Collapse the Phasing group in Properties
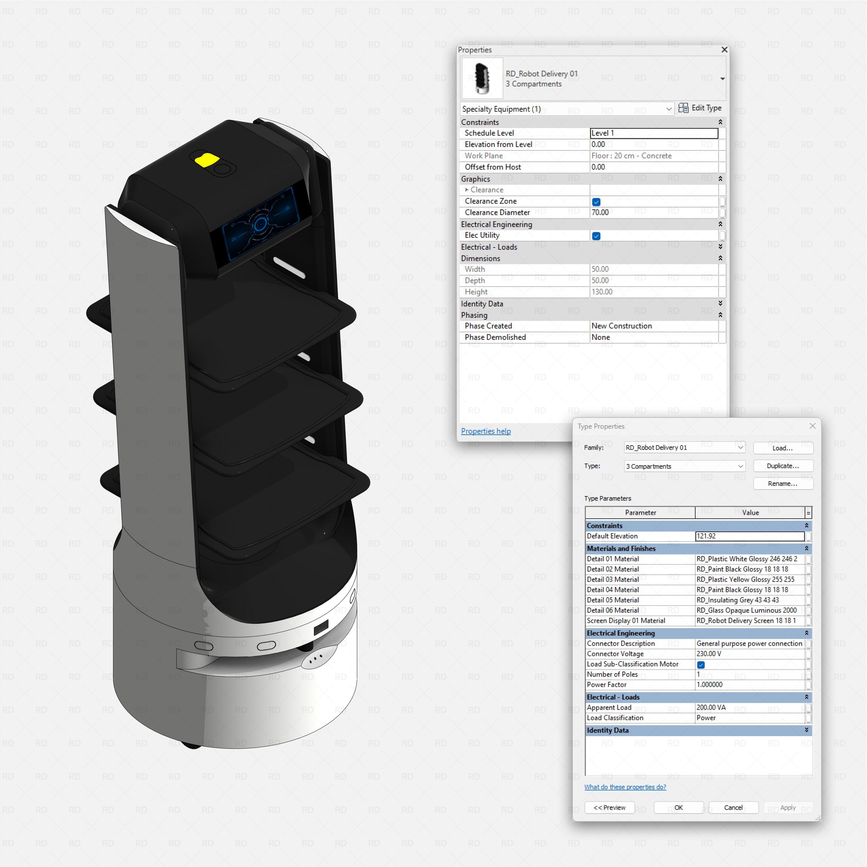Screen dimensions: 867x867 (720, 315)
